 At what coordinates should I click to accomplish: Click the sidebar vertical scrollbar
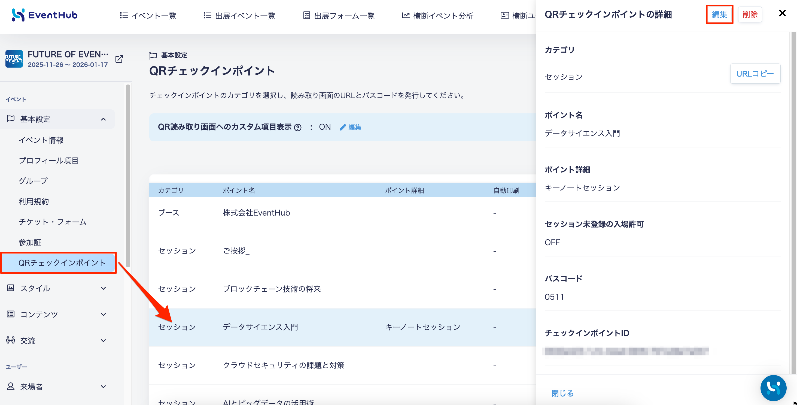128,176
